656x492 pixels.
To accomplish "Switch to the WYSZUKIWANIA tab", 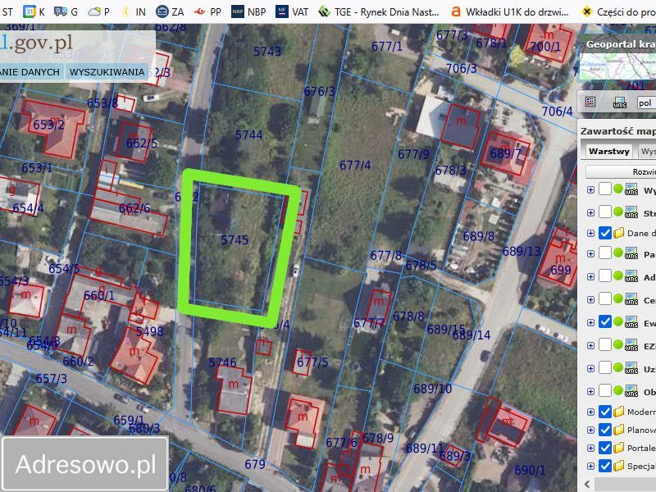I will [x=109, y=72].
